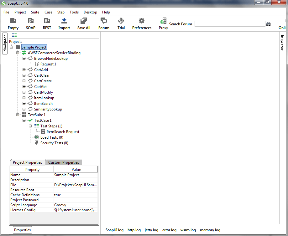The width and height of the screenshot is (288, 236).
Task: Click the search forum binoculars icon
Action: (269, 24)
